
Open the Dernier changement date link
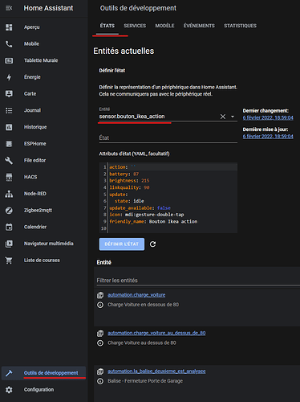(268, 117)
